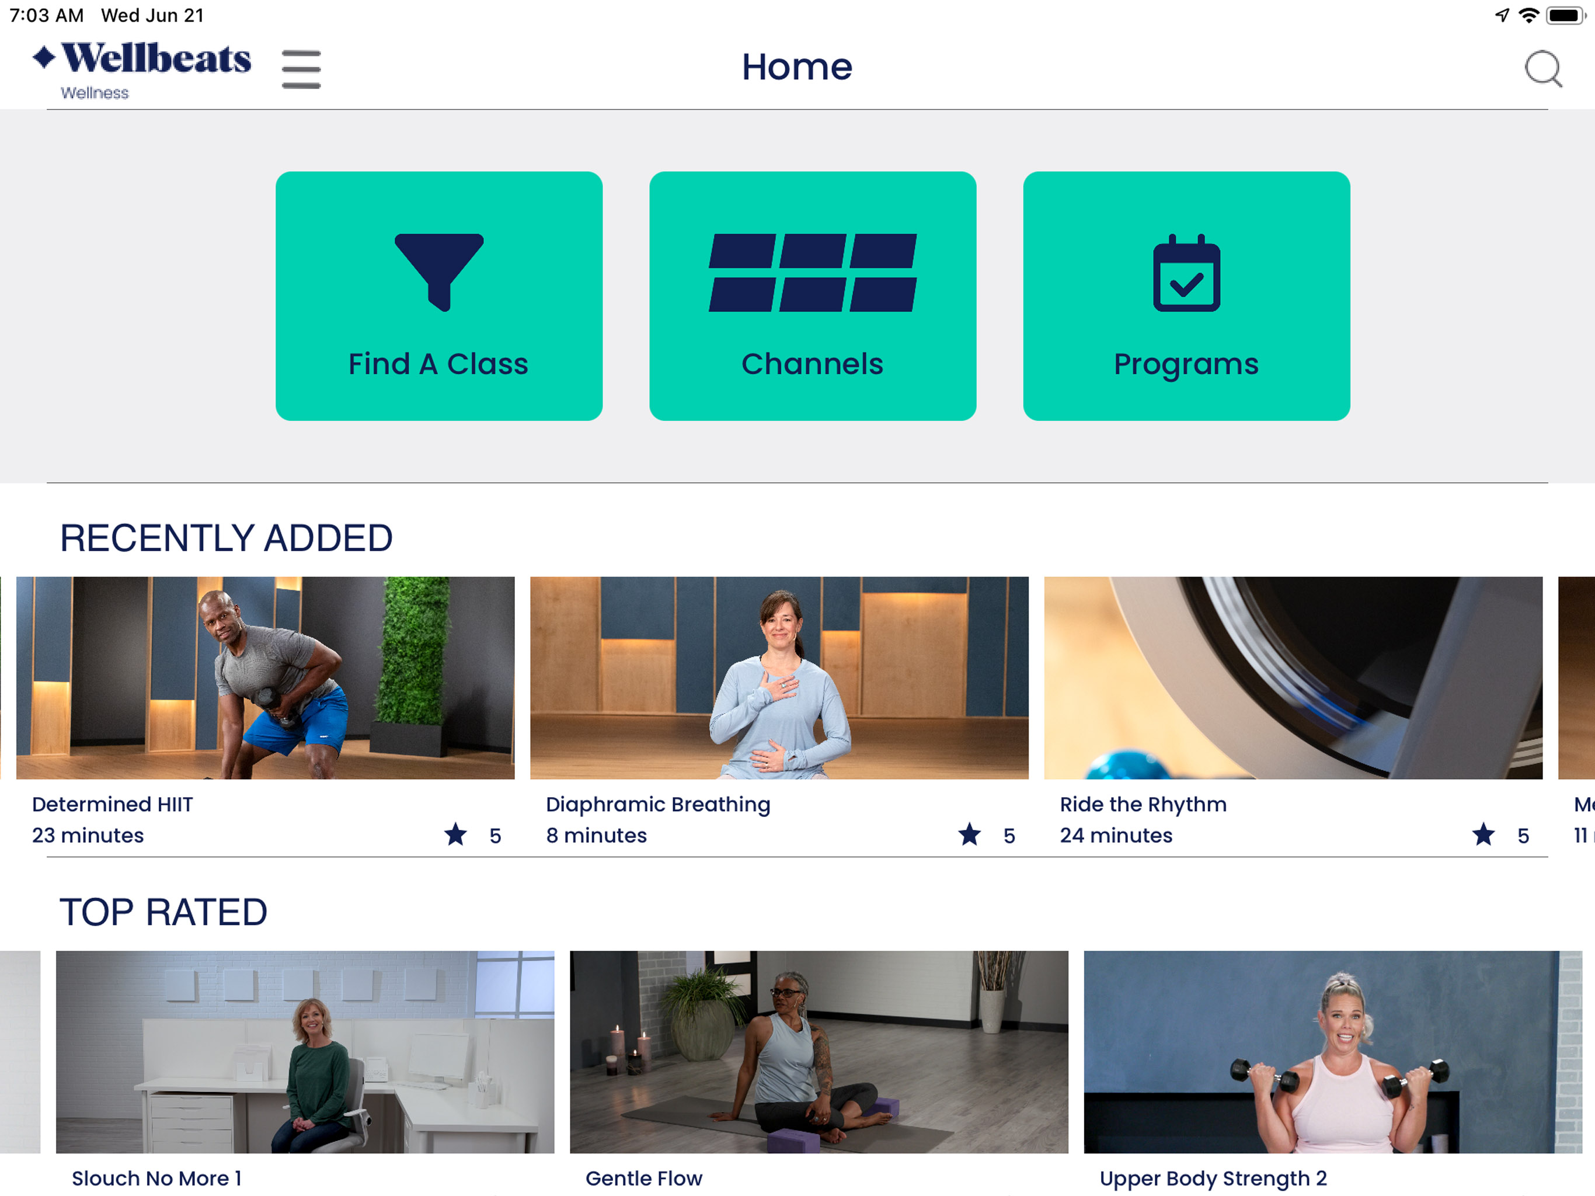The image size is (1595, 1196).
Task: Open the Diaphramic Breathing class thumbnail
Action: tap(779, 677)
